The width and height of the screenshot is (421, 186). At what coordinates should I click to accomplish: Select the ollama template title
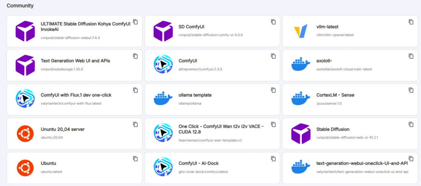[x=195, y=95]
